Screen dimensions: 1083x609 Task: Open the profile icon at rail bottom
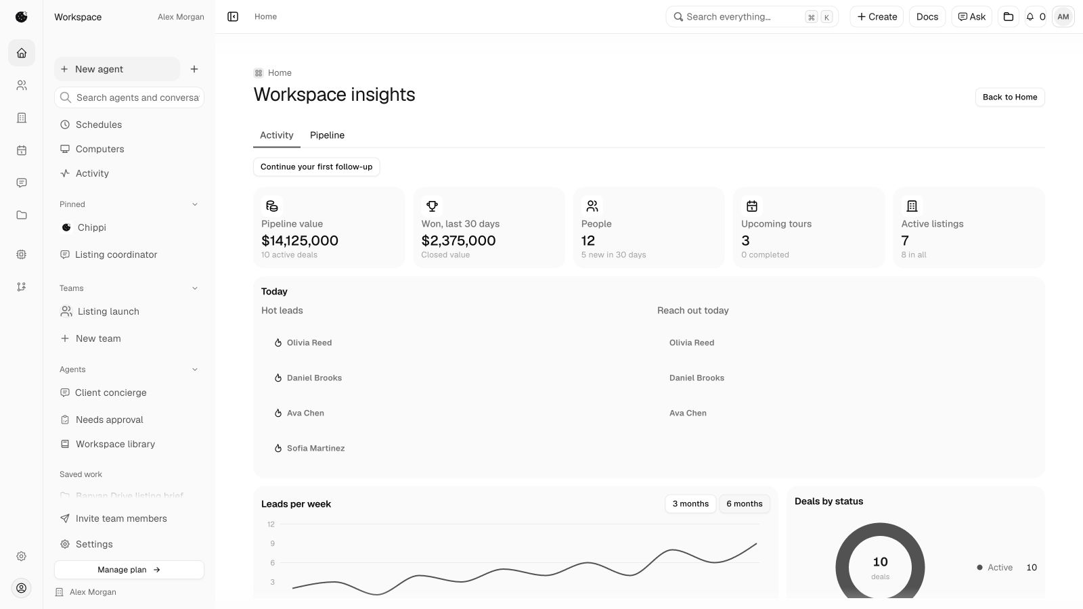coord(22,588)
